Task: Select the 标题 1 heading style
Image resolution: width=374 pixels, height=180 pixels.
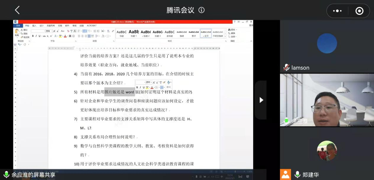Action: (134, 33)
